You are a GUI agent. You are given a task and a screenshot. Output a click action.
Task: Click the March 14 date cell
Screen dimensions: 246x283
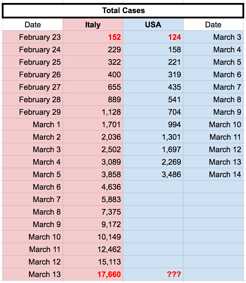click(213, 174)
